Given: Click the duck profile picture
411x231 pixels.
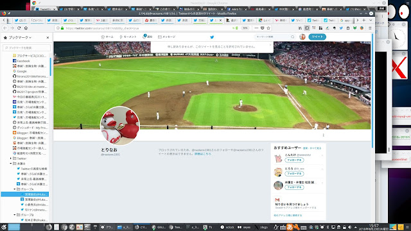Looking at the screenshot, I should pos(120,126).
